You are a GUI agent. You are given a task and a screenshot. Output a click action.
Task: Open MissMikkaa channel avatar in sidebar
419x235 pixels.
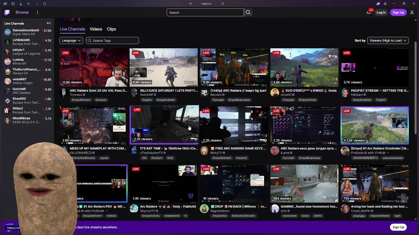coord(8,120)
